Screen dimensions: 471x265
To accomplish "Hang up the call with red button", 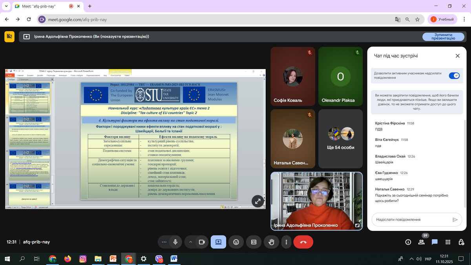I will (303, 242).
